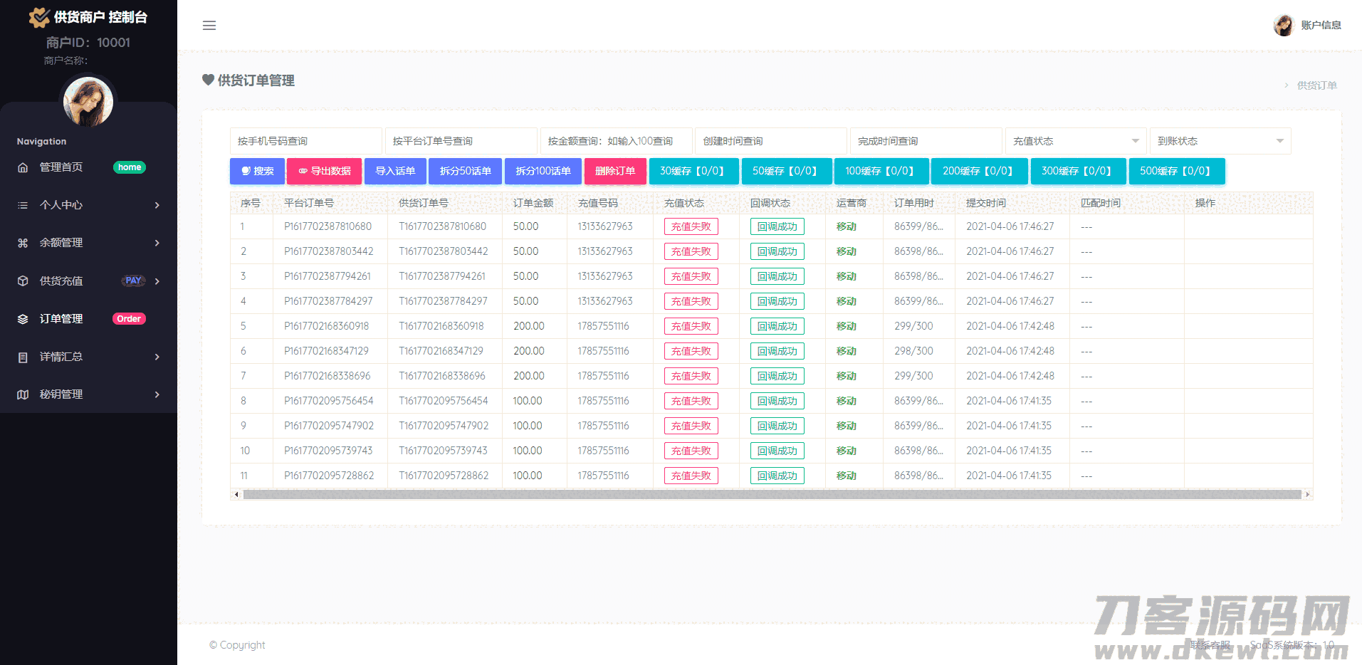Click the 详情汇总 document icon
This screenshot has height=665, width=1362.
[23, 357]
